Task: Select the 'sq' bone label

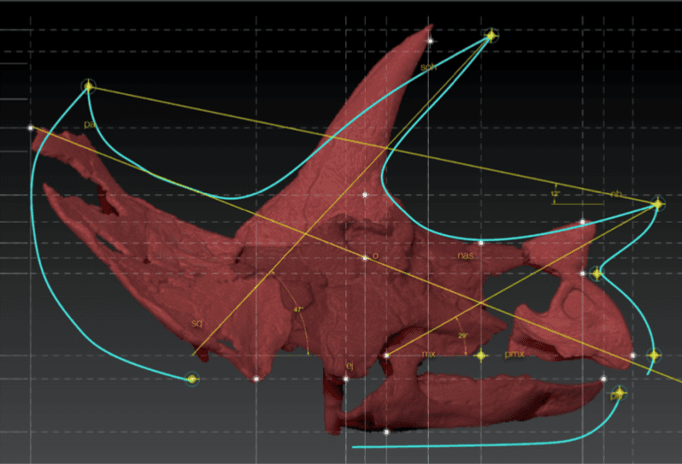Action: point(196,324)
